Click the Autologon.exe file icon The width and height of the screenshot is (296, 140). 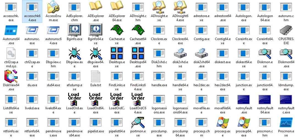pyautogui.click(x=244, y=7)
